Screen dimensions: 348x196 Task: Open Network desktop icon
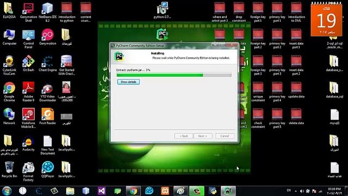pos(9,116)
